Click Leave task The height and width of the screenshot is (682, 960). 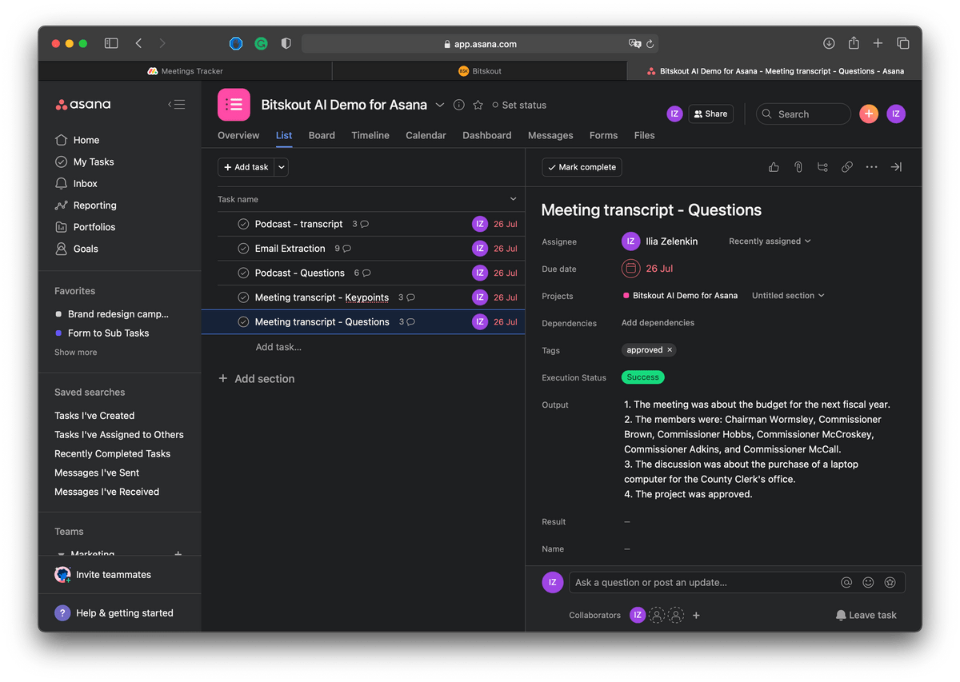pos(866,616)
